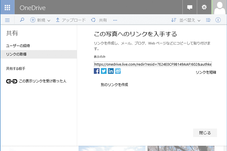Open the sky photo thumbnail below dialog
227x151 pixels.
pyautogui.click(x=112, y=148)
